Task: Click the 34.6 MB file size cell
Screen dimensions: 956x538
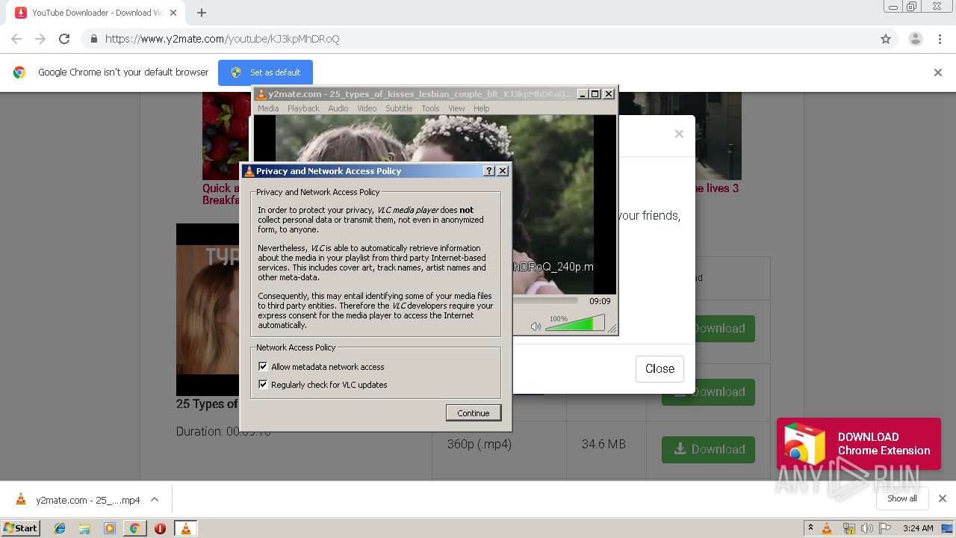Action: pos(603,444)
